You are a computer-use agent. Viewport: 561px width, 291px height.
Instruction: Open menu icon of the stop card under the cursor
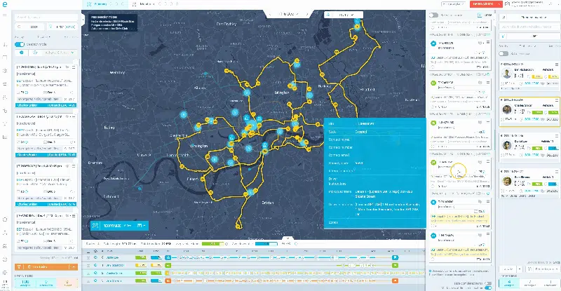click(x=488, y=162)
